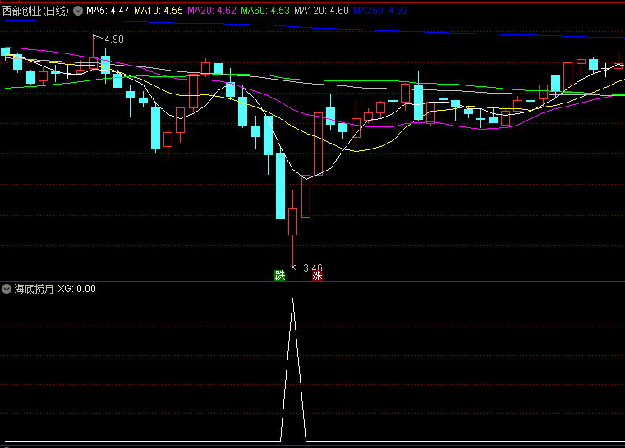Select the green MA60: 4.53 label
This screenshot has width=625, height=448.
point(264,11)
